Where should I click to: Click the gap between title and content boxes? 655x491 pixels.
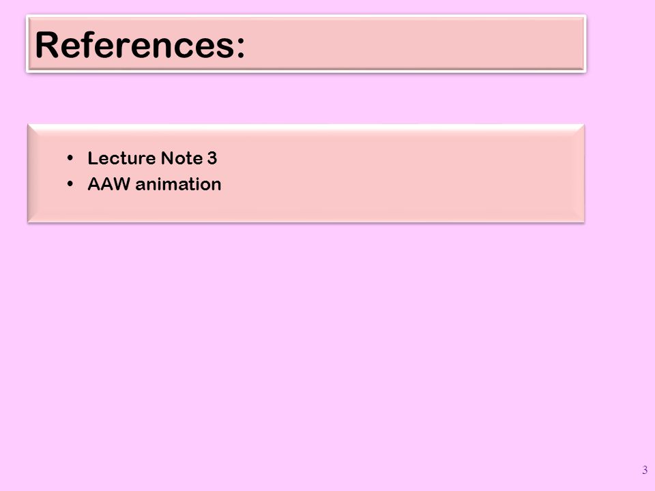(306, 98)
